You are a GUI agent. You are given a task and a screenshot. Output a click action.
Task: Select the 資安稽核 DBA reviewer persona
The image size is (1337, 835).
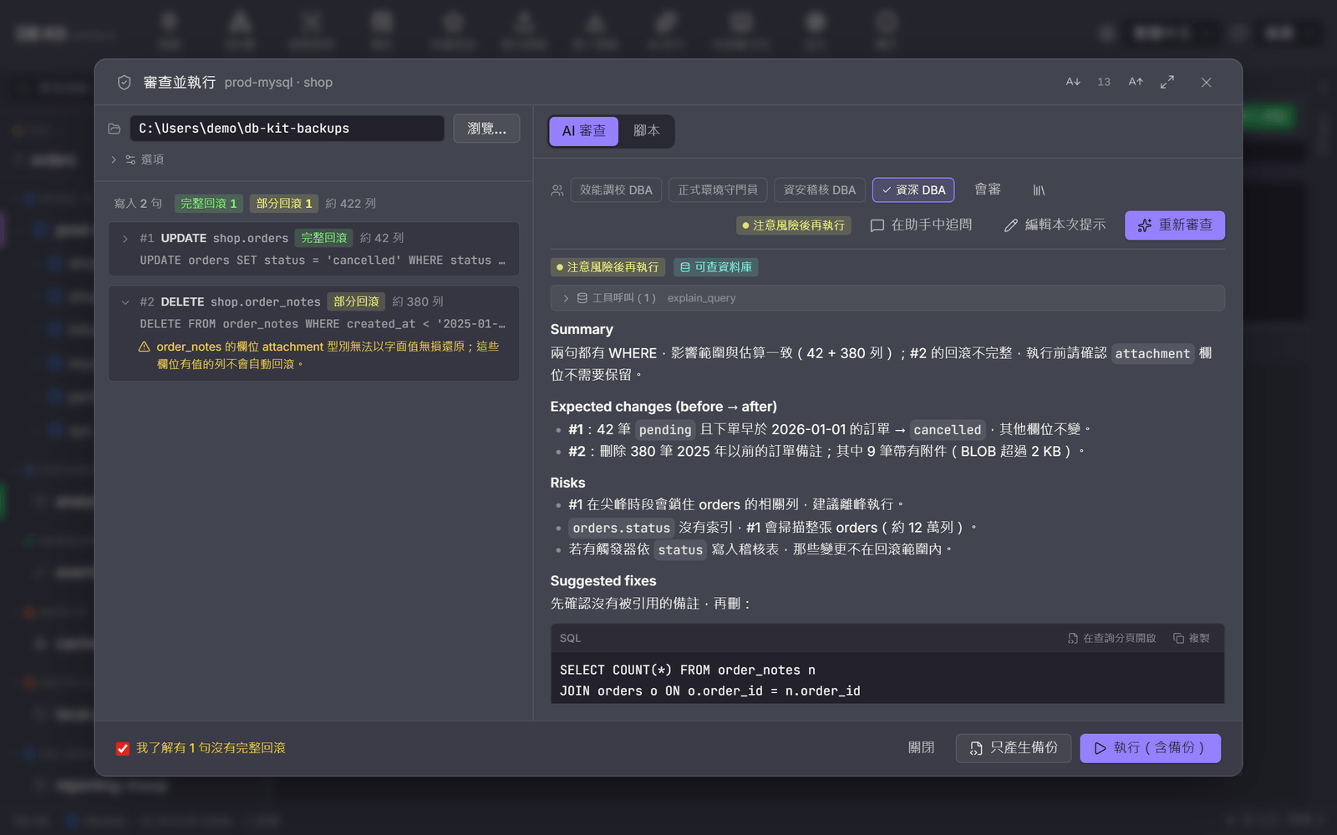point(819,190)
